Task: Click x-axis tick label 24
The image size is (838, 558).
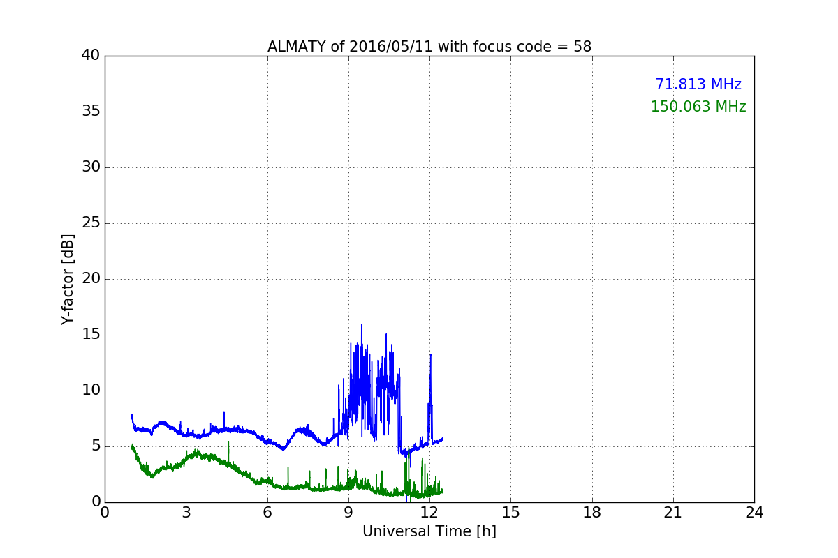Action: coord(754,512)
